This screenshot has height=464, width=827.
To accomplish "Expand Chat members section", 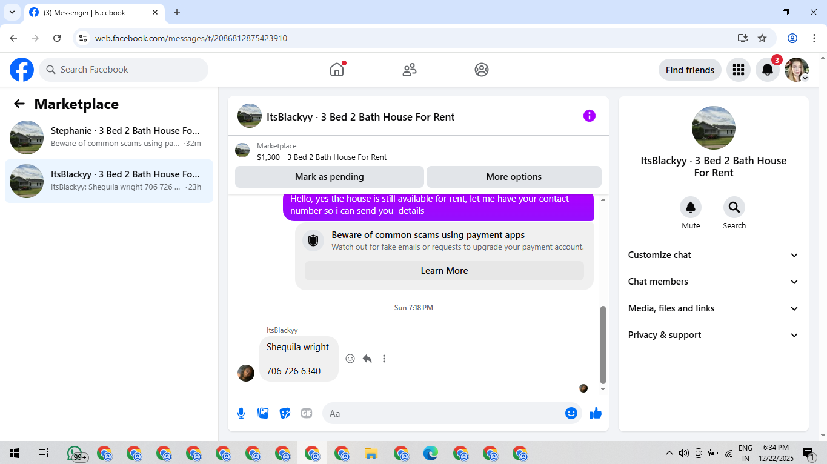I will coord(713,282).
